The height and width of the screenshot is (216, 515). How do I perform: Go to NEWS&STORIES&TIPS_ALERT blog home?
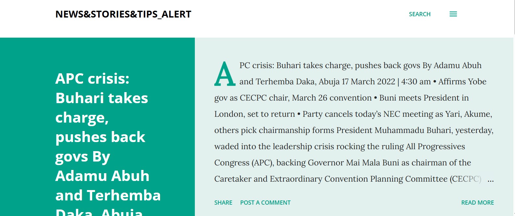(123, 14)
